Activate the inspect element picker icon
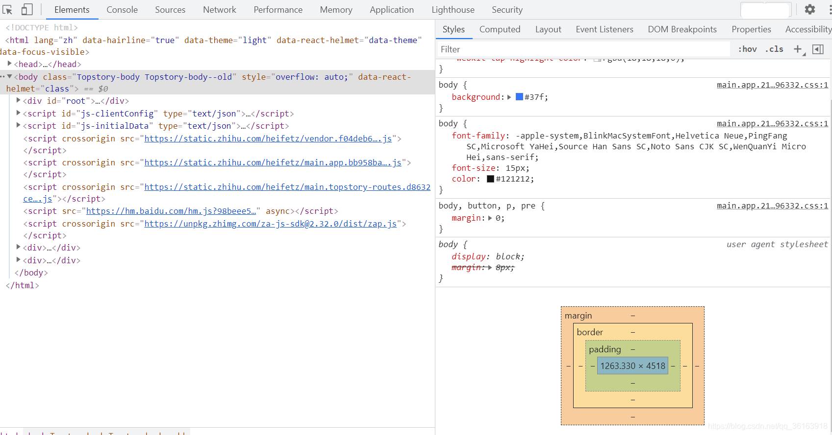Screen dimensions: 832x435 click(x=8, y=9)
